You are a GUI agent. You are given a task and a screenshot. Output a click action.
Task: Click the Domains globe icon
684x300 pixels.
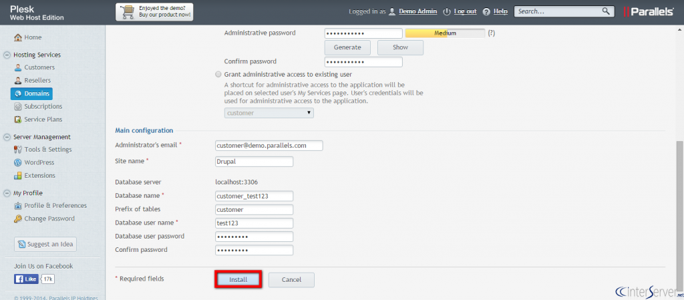tap(18, 94)
